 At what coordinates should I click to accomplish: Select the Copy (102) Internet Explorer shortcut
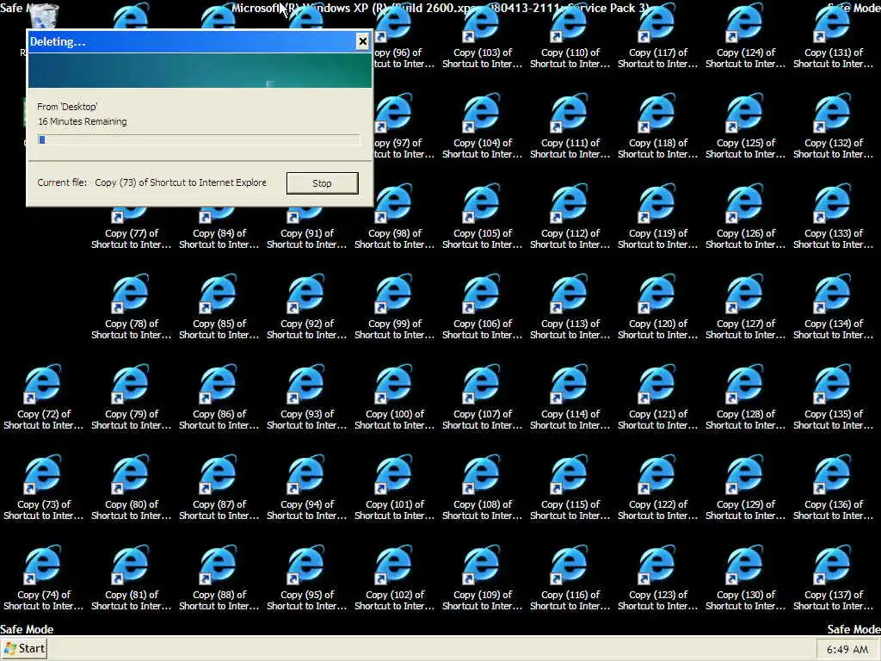[394, 579]
